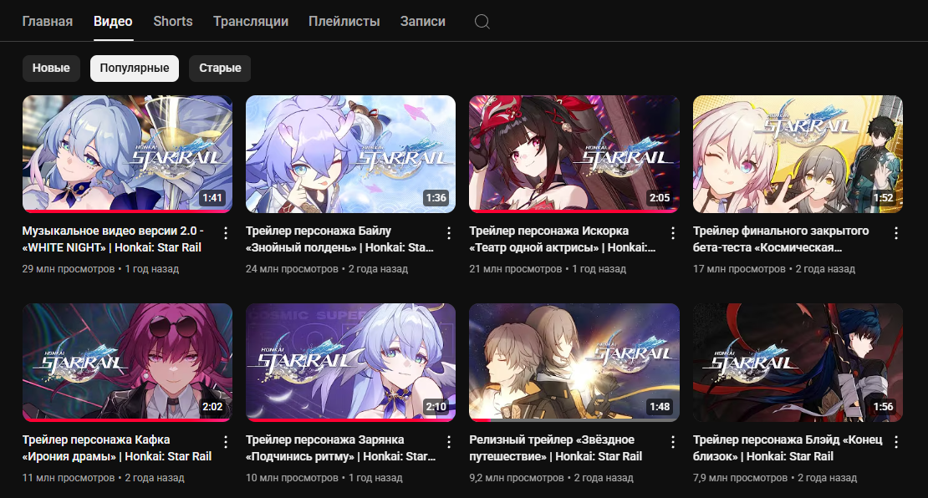
Task: Switch to the Главная tab
Action: pos(48,21)
